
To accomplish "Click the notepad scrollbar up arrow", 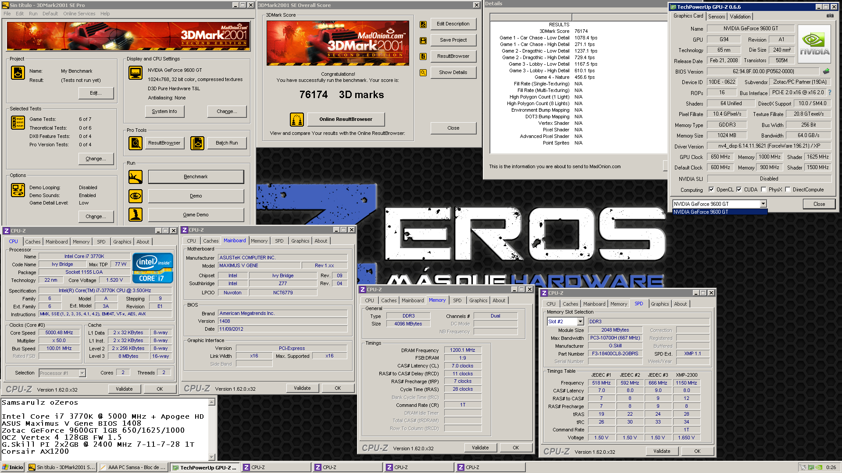I will point(211,402).
